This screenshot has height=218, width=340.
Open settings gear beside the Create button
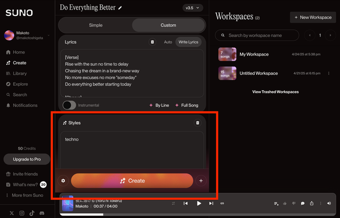[x=63, y=181]
